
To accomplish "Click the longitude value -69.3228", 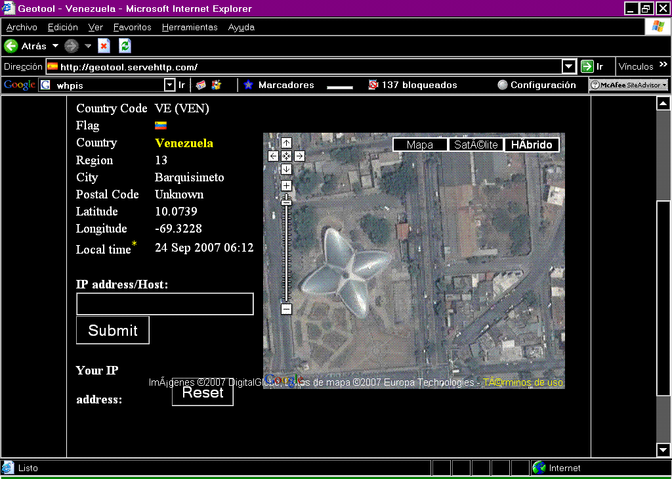I will click(x=178, y=229).
